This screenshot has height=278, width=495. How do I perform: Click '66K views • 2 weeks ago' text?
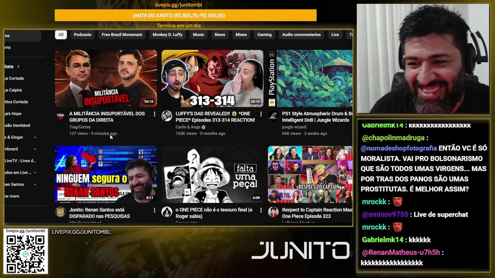click(x=304, y=134)
